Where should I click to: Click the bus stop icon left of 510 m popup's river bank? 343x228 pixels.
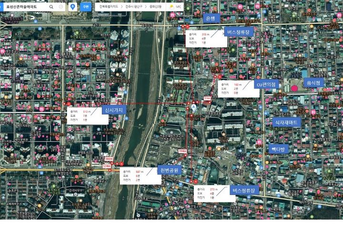[126, 118]
